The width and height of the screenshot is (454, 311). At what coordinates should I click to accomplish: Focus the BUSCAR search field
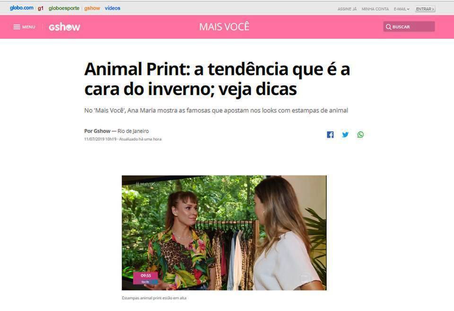[x=409, y=27]
